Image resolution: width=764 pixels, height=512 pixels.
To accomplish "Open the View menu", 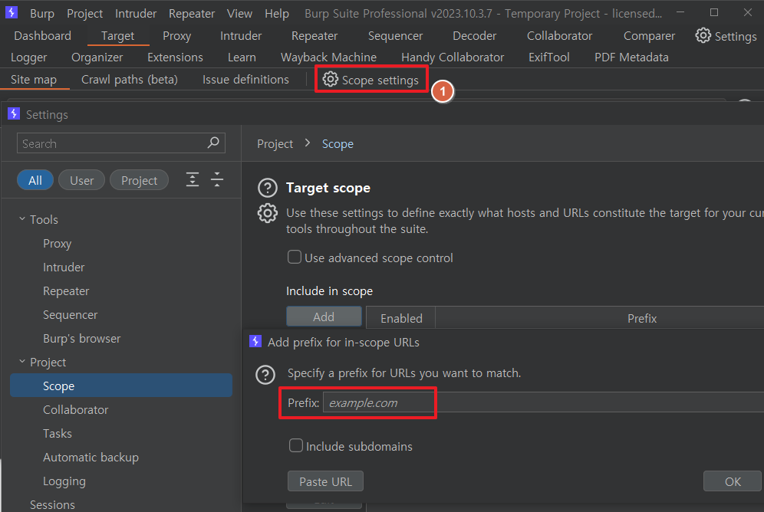I will (x=240, y=14).
